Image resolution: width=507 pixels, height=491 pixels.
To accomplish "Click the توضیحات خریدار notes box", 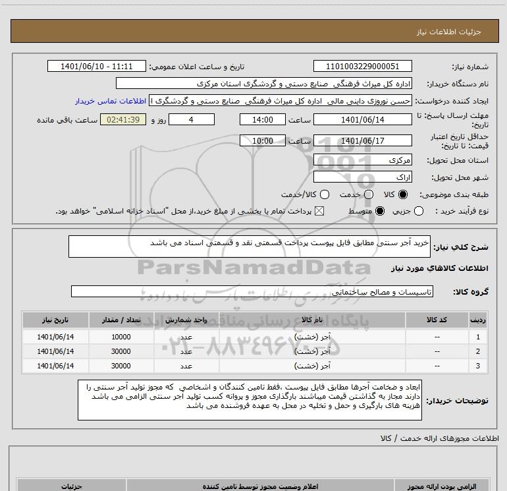I will (250, 400).
